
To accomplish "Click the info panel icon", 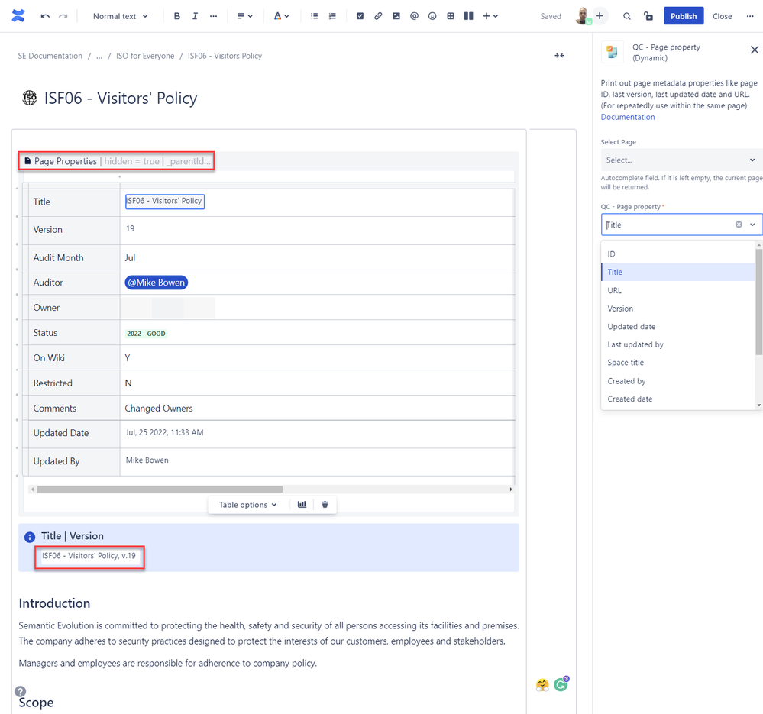I will coord(30,537).
